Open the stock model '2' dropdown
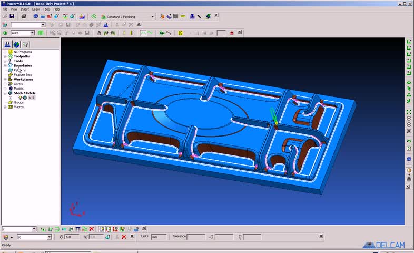This screenshot has width=414, height=253. 34,229
